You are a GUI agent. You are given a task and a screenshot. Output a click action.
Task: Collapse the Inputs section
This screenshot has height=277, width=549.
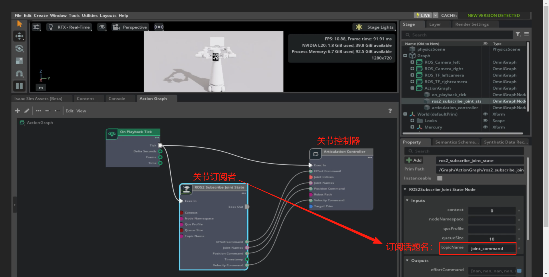(x=407, y=200)
